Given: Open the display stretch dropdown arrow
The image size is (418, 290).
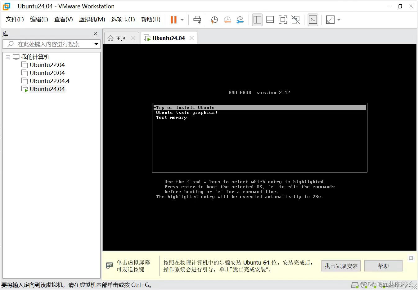Looking at the screenshot, I should (339, 20).
